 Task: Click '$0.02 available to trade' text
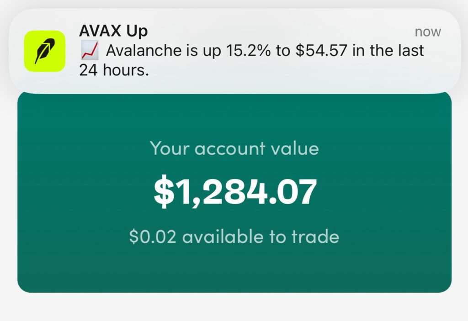(234, 237)
